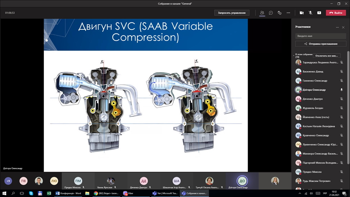Mute icon next to Тарандушка Людмила
Viewport: 350px width, 197px height.
341,62
